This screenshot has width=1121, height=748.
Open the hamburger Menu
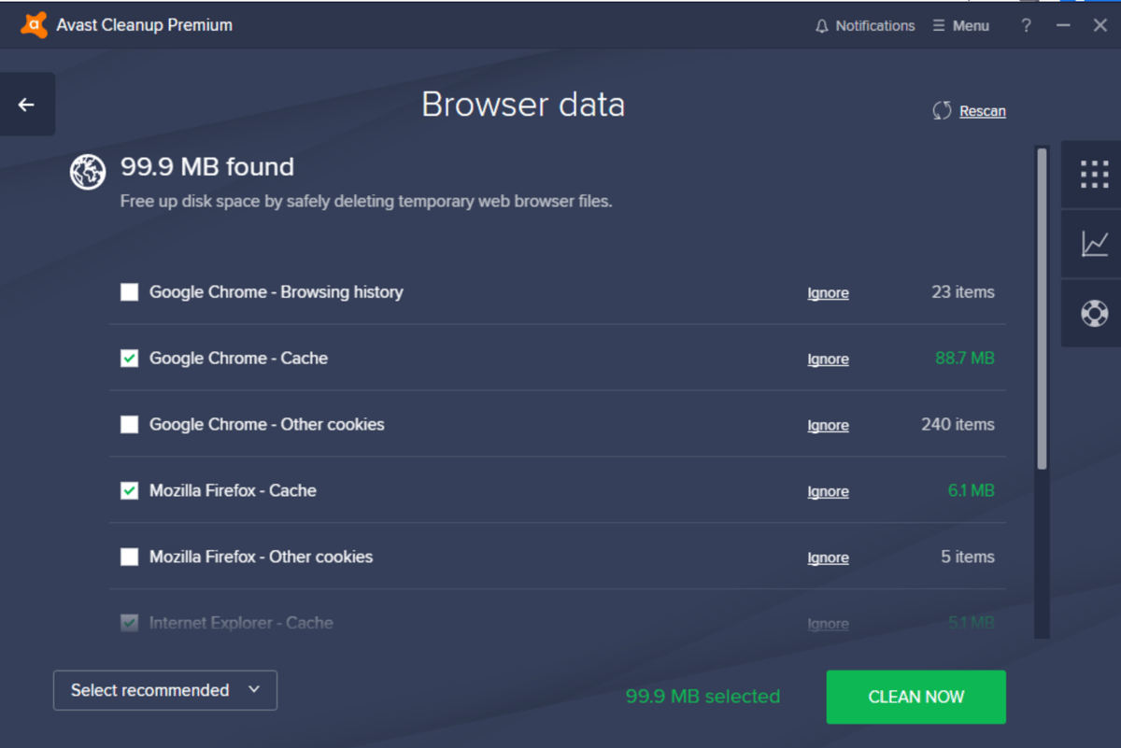(960, 26)
